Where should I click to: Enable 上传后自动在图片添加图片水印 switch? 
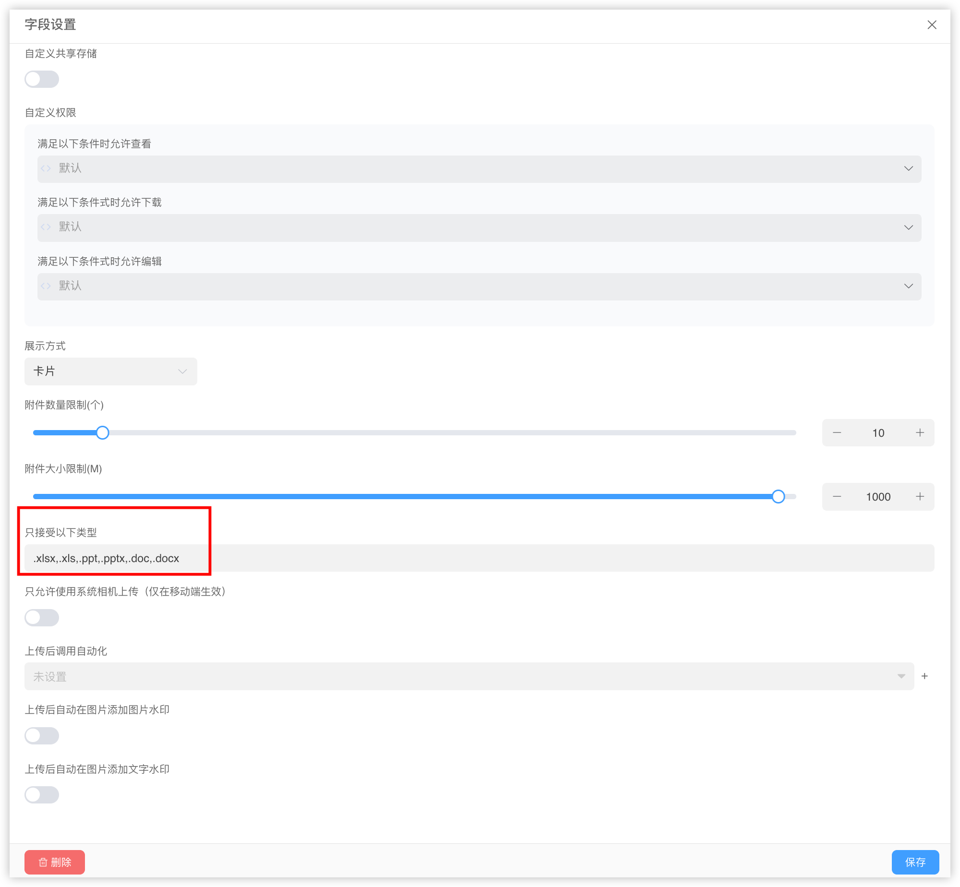[42, 736]
